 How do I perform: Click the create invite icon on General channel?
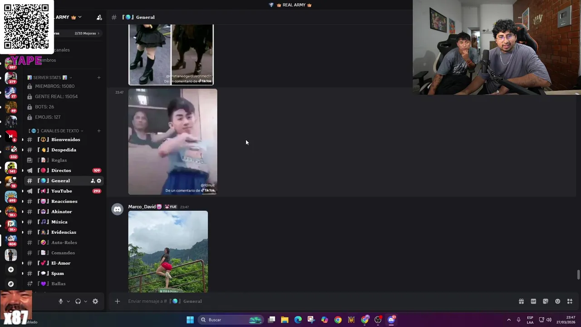click(x=93, y=181)
